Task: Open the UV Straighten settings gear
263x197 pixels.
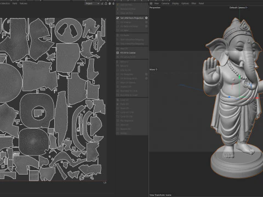Action: 146,74
